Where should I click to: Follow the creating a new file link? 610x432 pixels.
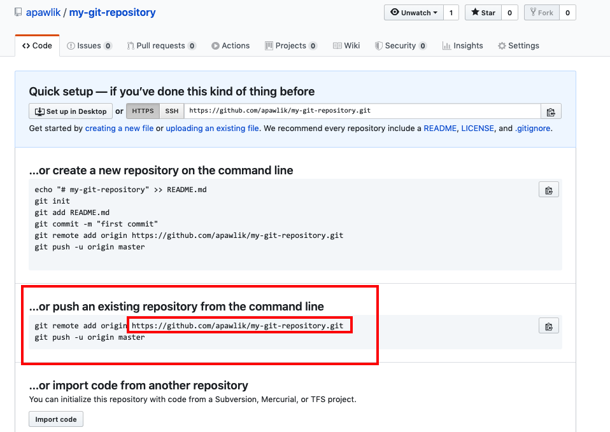coord(120,129)
